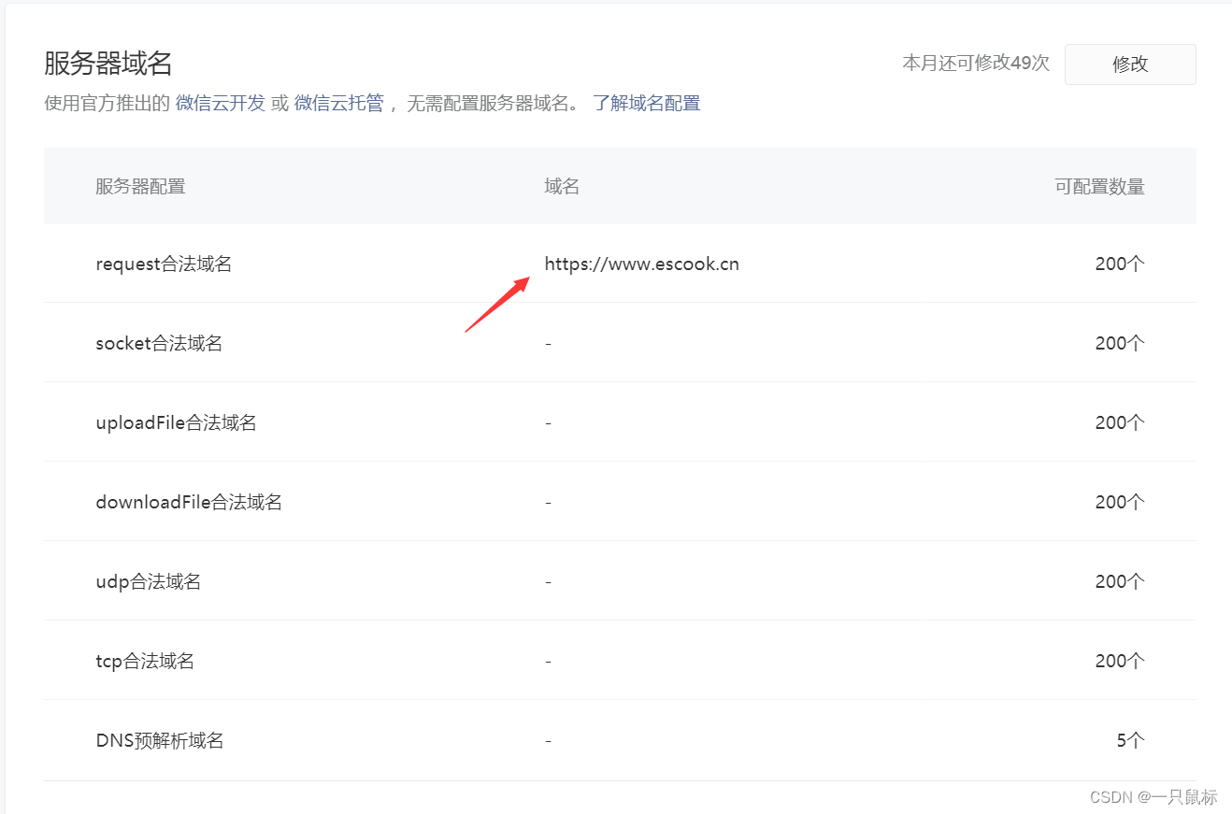Image resolution: width=1232 pixels, height=814 pixels.
Task: Click the downloadFile合法域名 row label
Action: pos(189,502)
